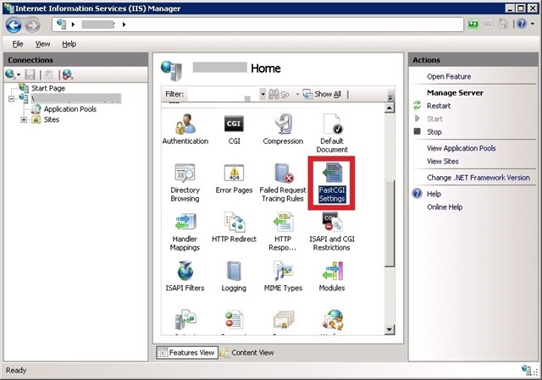The image size is (542, 380).
Task: Select Application Pools tree item
Action: [x=69, y=109]
